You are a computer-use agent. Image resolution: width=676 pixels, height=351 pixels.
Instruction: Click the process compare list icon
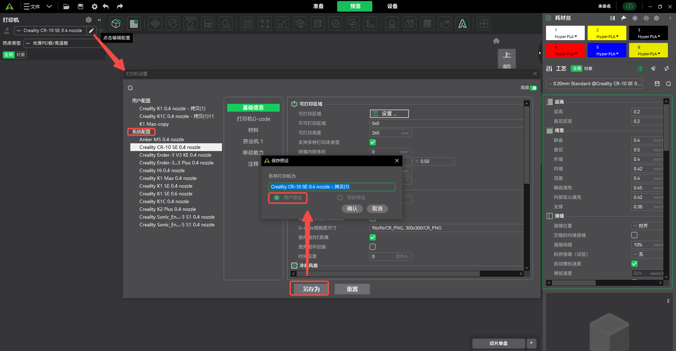[x=640, y=69]
